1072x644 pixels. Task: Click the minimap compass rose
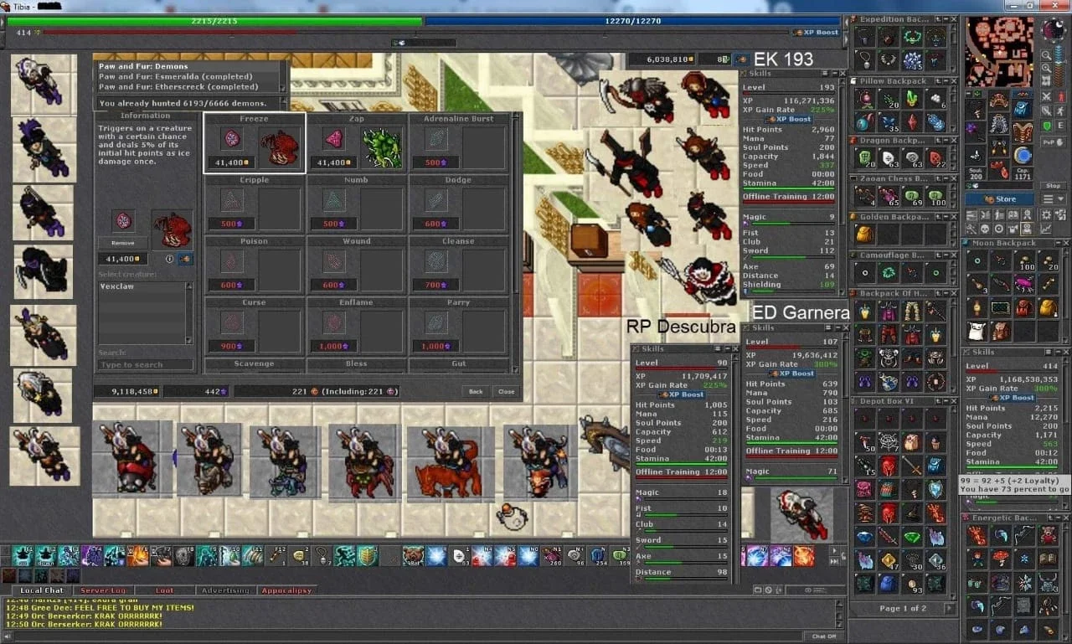[1052, 29]
